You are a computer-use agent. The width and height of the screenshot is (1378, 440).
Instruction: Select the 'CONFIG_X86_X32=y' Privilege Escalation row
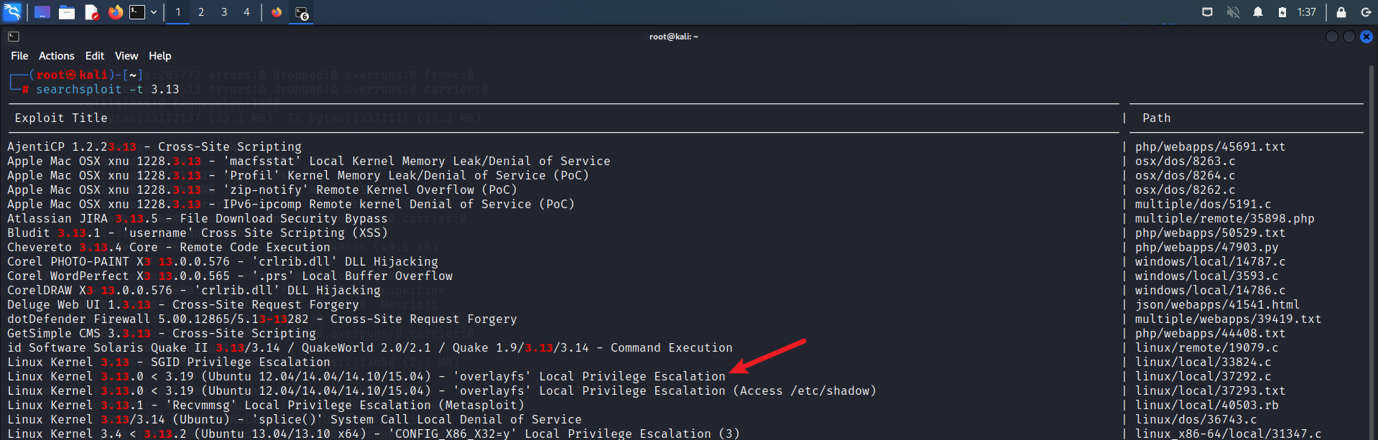374,434
